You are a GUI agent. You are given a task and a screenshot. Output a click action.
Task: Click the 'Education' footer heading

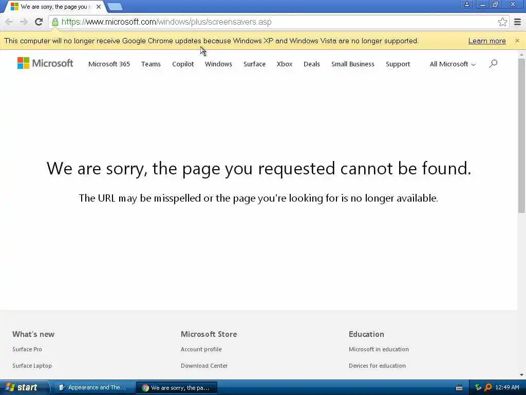coord(366,334)
